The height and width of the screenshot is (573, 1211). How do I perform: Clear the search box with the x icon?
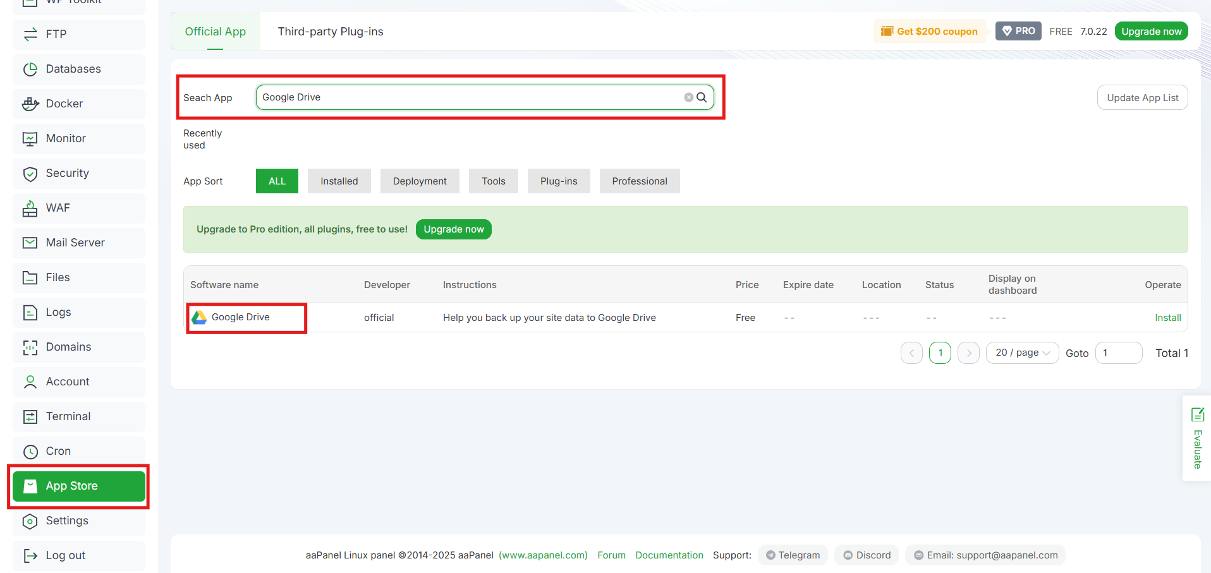688,97
